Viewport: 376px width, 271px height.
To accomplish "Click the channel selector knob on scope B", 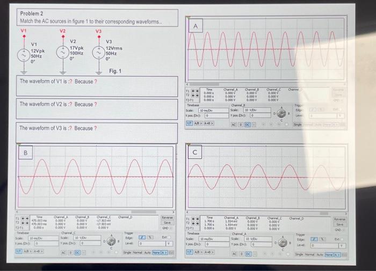I will pos(111,241).
